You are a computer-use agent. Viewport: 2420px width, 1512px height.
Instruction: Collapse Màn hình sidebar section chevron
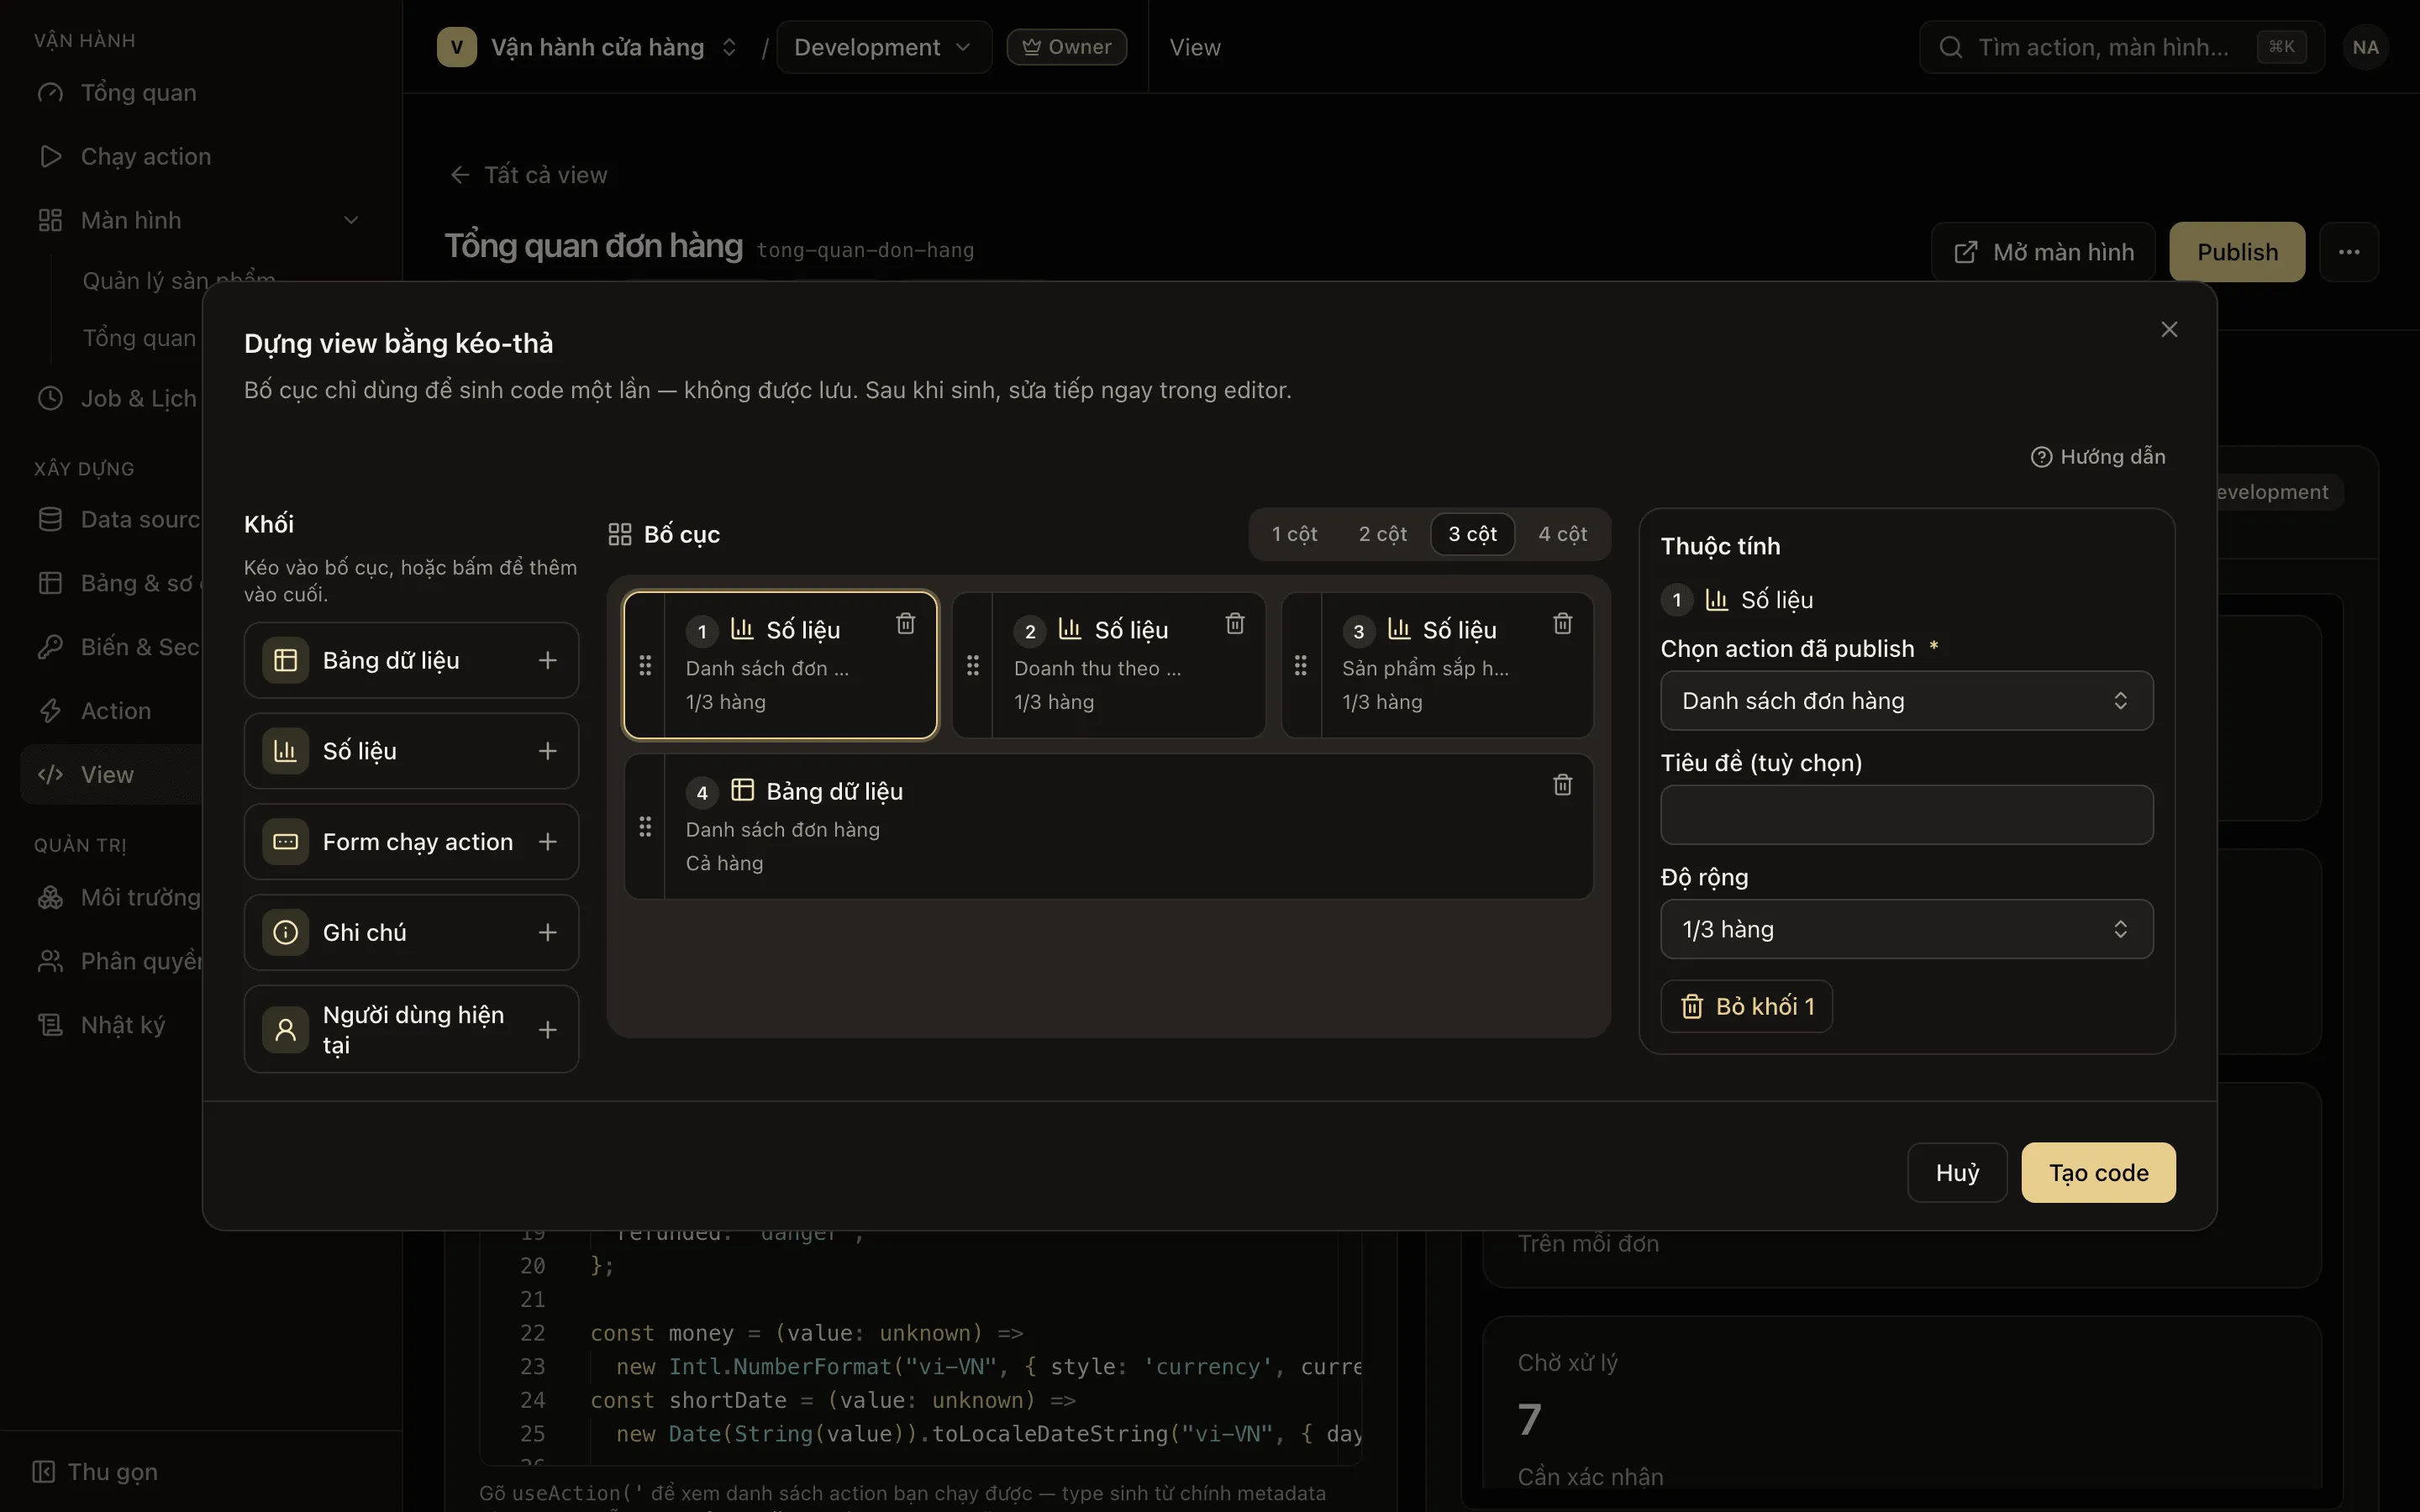[x=351, y=220]
